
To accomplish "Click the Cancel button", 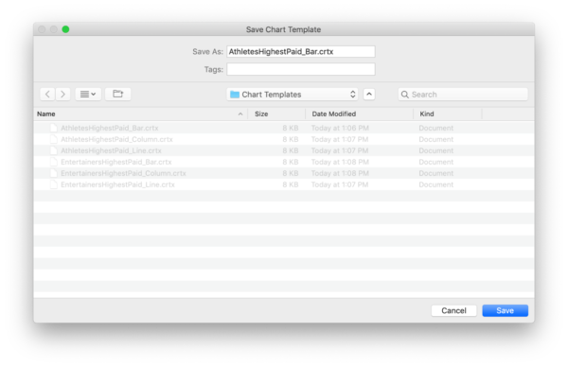I will pos(453,310).
